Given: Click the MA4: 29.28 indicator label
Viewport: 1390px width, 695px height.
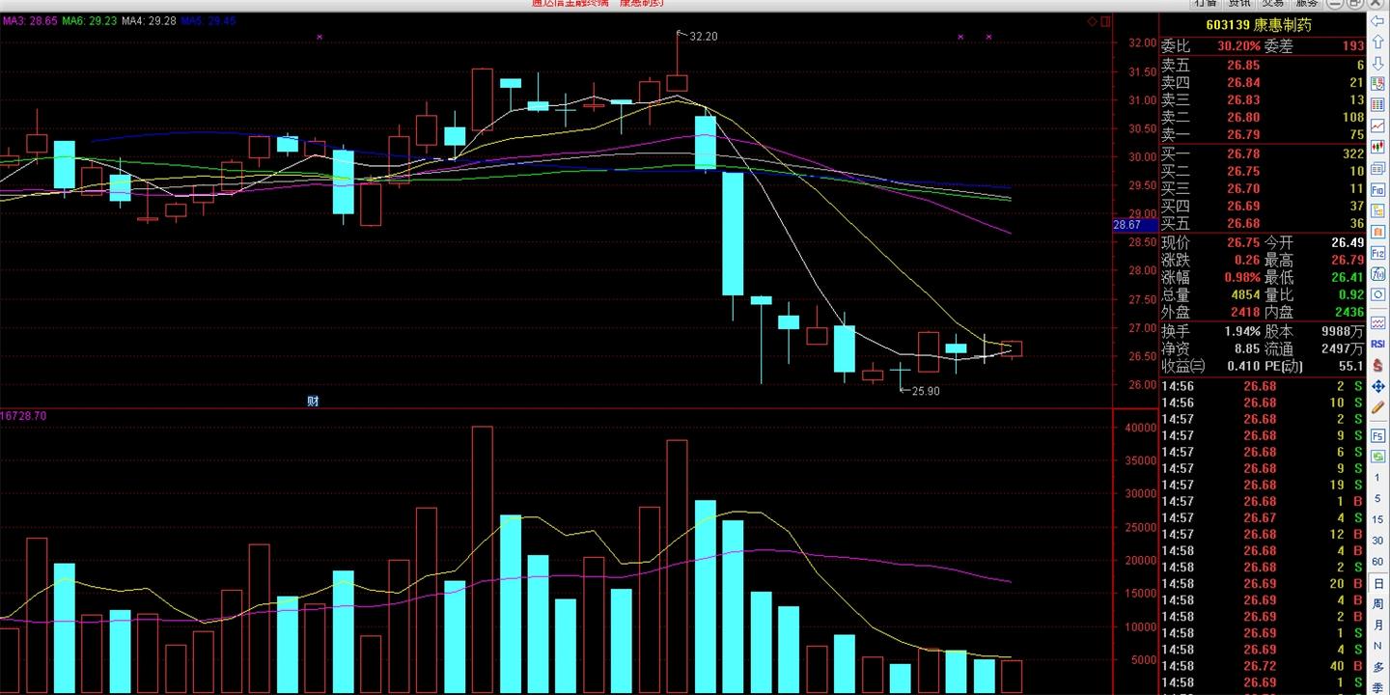Looking at the screenshot, I should [151, 20].
